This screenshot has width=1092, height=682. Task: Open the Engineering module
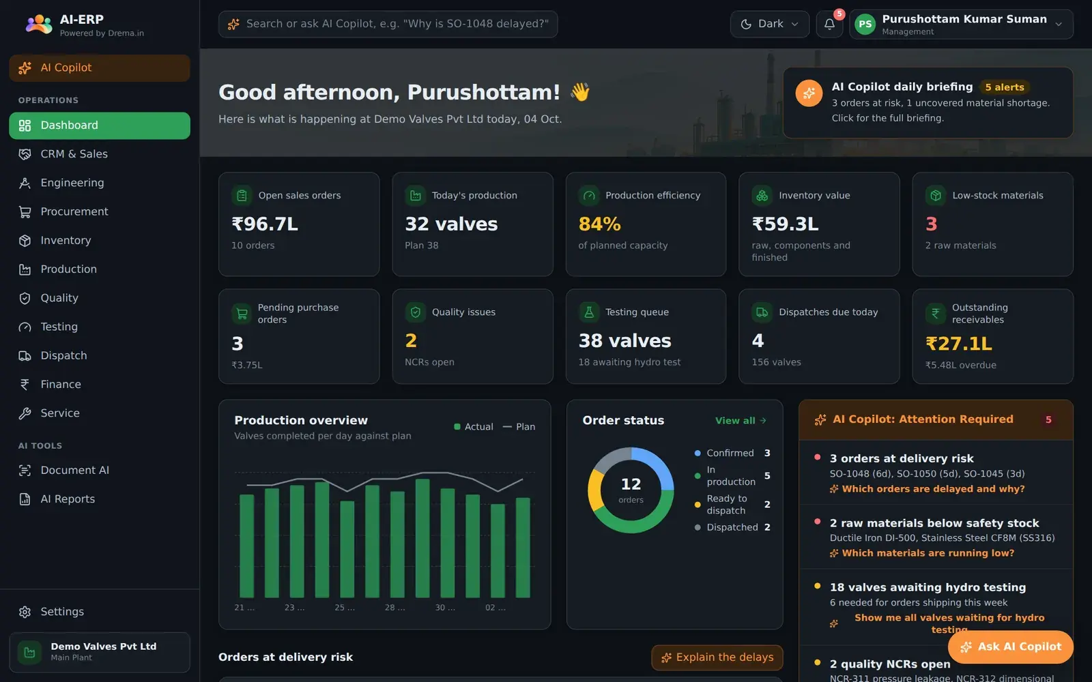click(x=100, y=183)
